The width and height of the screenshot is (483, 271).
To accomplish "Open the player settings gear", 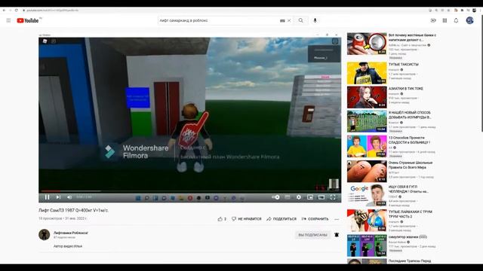I will pyautogui.click(x=299, y=197).
